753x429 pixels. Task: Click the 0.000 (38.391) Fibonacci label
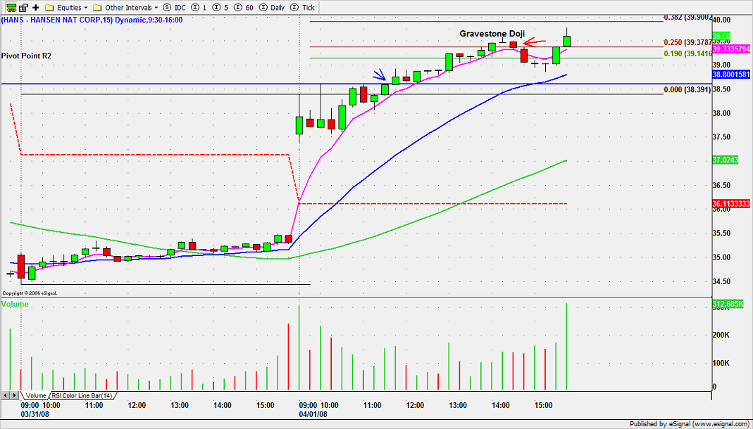coord(687,89)
